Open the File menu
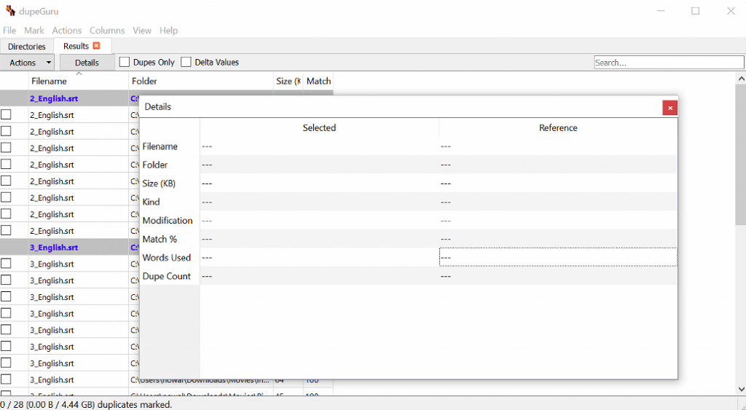 click(x=9, y=31)
